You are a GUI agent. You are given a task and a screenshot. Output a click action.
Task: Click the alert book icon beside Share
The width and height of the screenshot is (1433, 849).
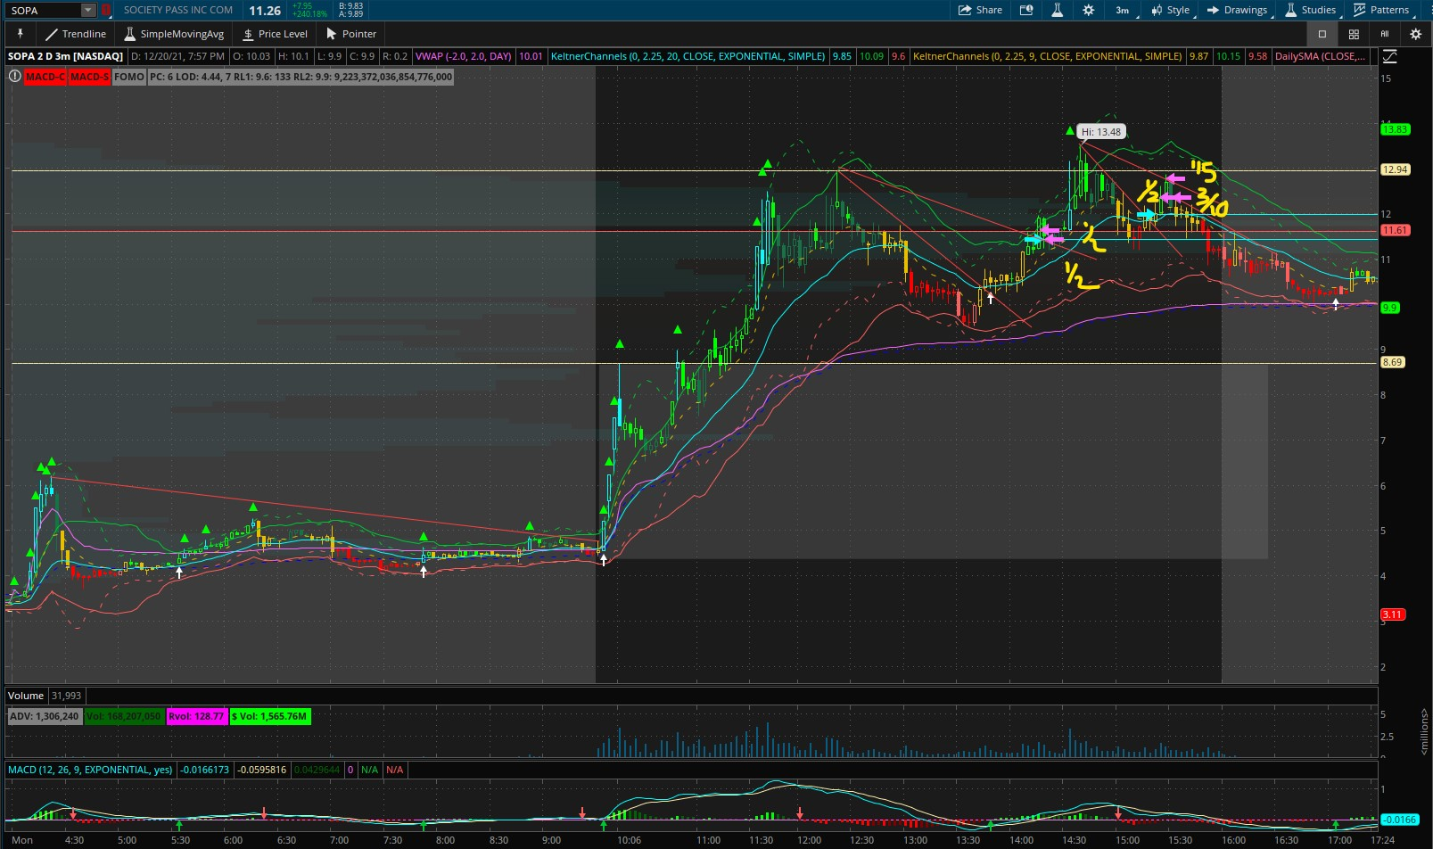point(1026,10)
